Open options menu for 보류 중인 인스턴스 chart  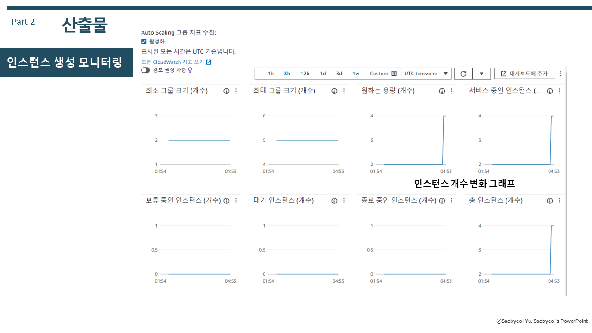tap(236, 201)
